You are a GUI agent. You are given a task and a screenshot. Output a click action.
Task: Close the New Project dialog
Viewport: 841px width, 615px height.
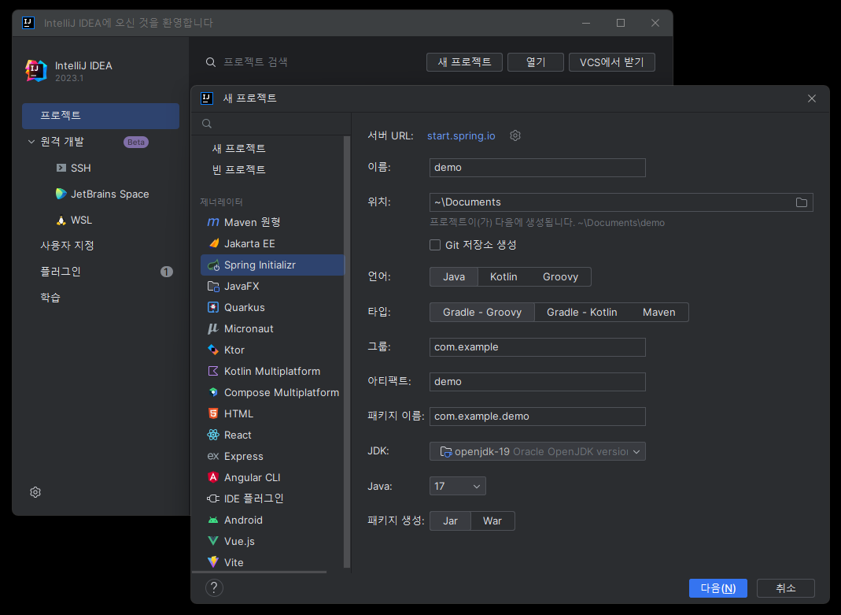(812, 98)
